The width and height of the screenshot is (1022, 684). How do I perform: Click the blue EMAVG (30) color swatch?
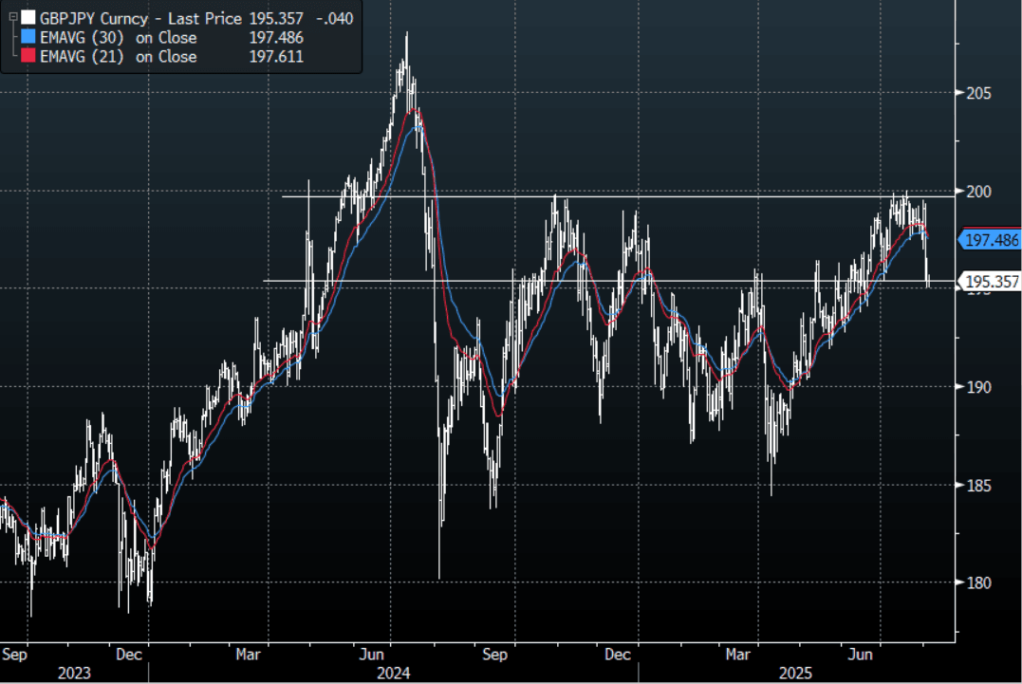point(28,38)
